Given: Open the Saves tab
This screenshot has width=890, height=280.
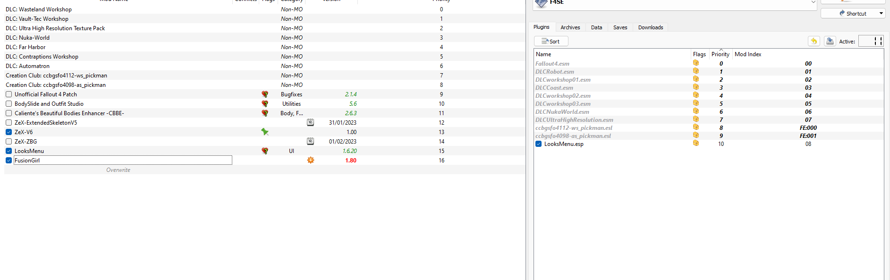Looking at the screenshot, I should coord(620,27).
